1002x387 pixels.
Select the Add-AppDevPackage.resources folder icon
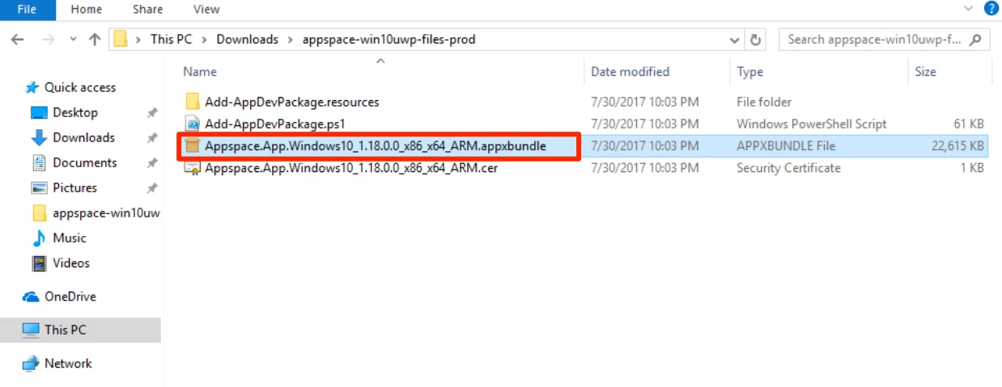[193, 102]
